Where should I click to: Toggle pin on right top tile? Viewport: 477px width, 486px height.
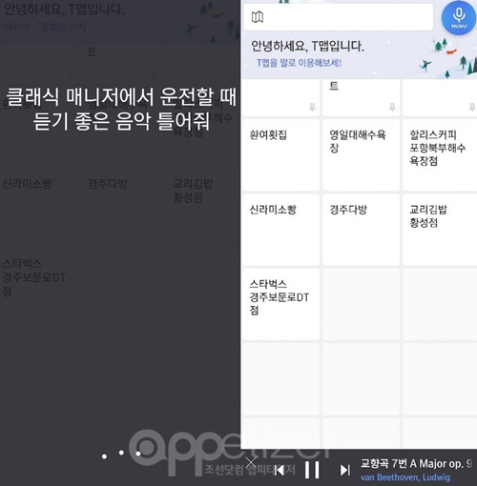pyautogui.click(x=472, y=108)
